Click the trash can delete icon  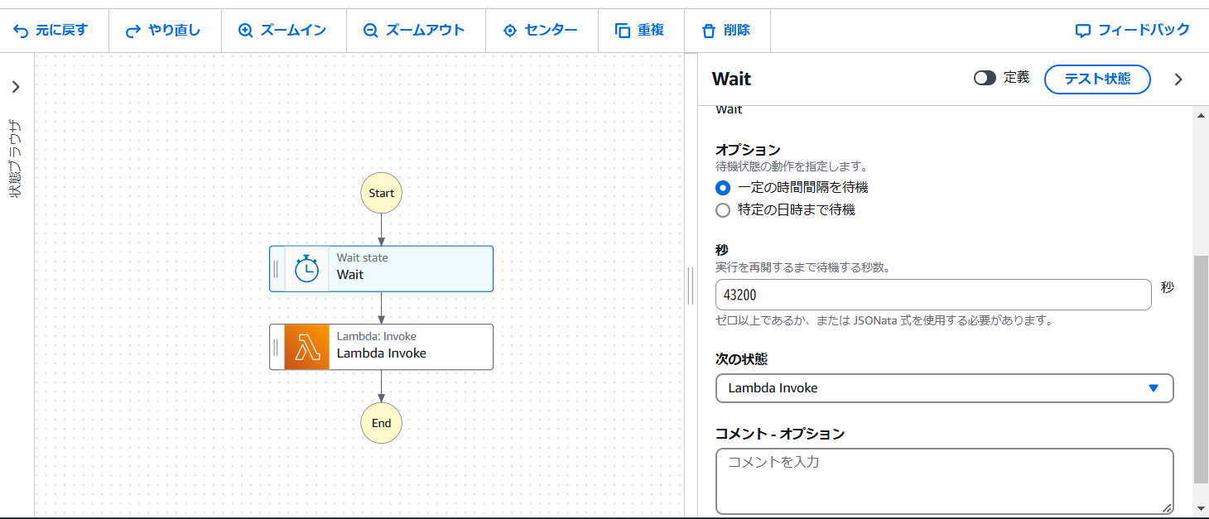708,31
